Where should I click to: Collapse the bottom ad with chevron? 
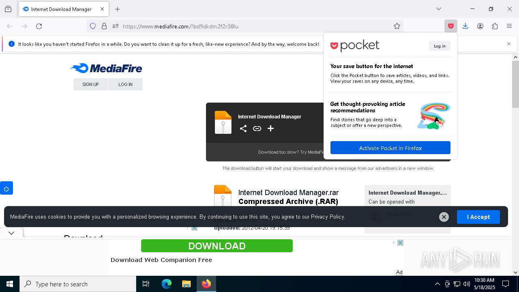[11, 233]
